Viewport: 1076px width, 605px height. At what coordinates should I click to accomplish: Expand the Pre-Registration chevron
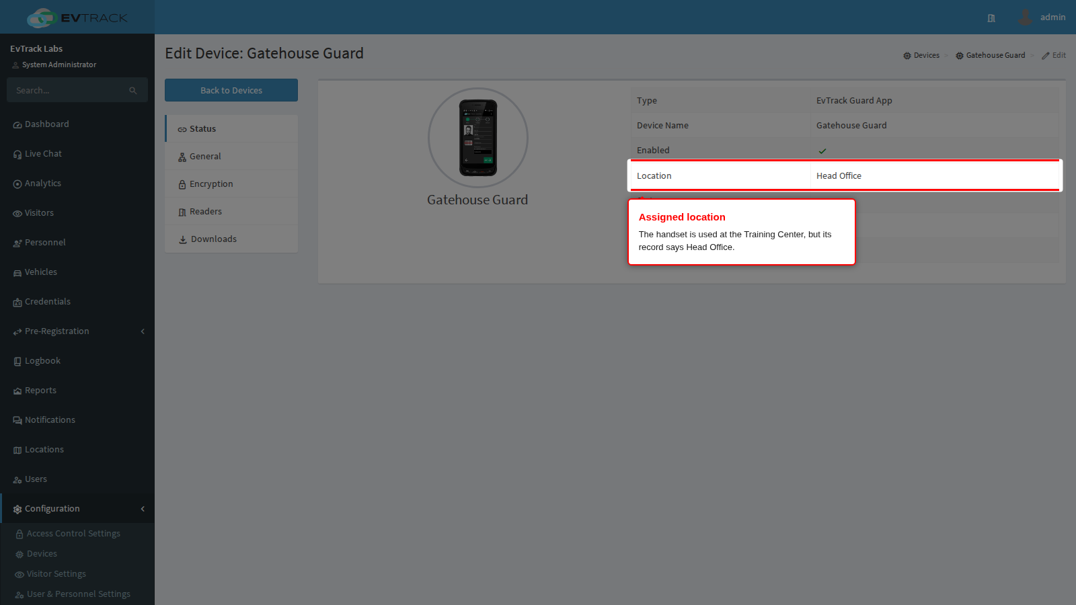[143, 331]
